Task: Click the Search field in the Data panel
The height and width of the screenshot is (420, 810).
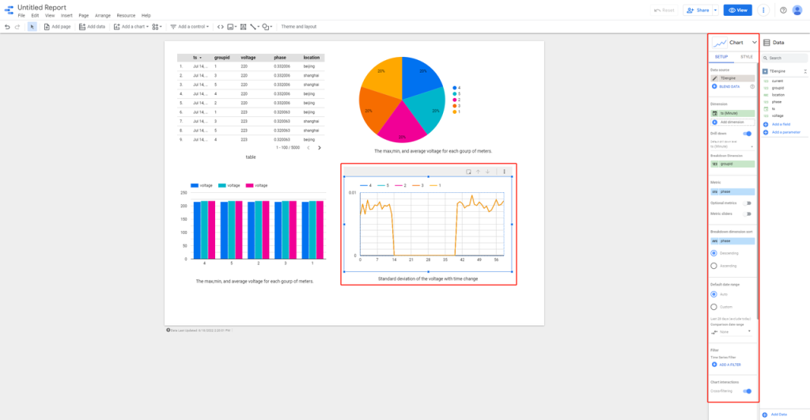Action: pos(785,58)
